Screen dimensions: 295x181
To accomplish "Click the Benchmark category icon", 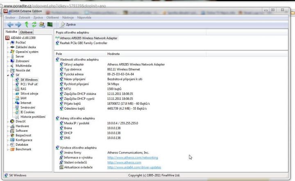I will point(12,149).
